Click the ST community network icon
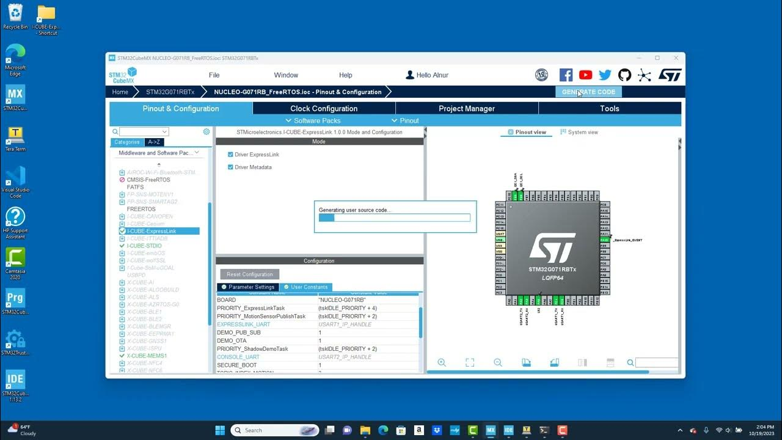This screenshot has width=782, height=440. (644, 75)
